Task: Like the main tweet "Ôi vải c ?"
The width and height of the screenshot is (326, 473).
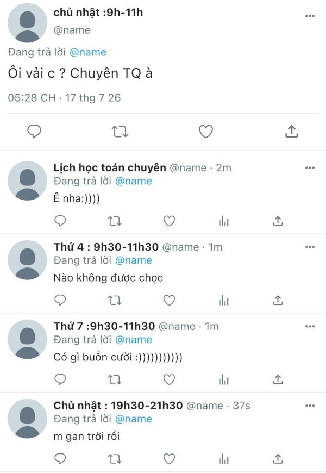Action: click(x=206, y=132)
